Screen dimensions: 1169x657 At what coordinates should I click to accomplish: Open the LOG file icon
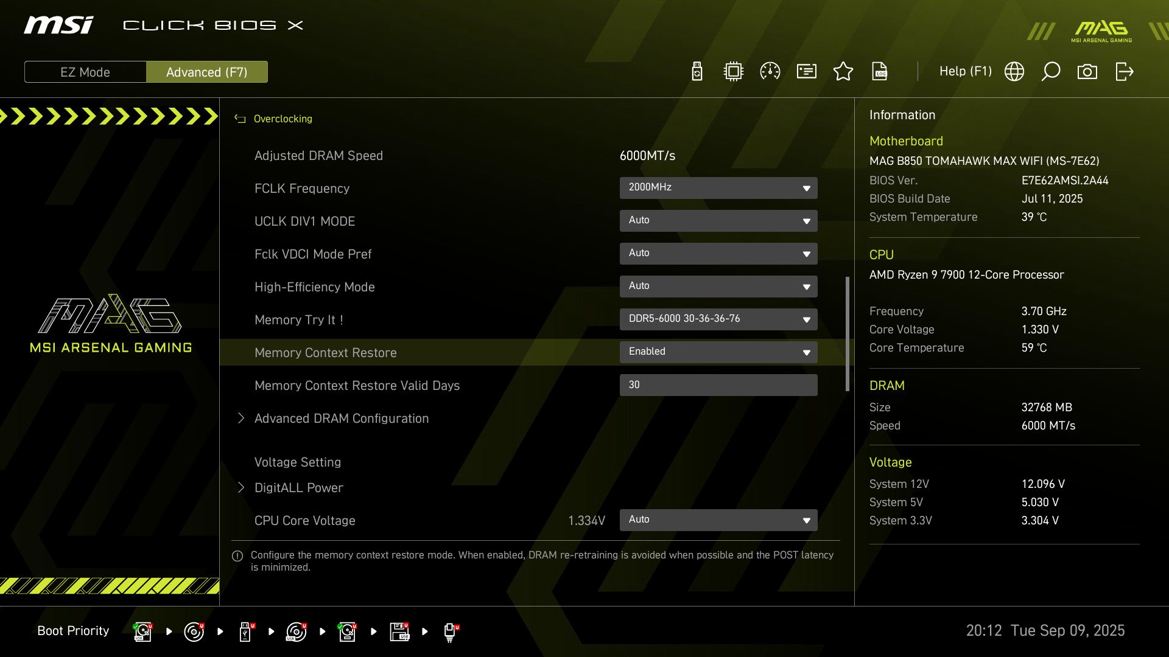pos(880,72)
